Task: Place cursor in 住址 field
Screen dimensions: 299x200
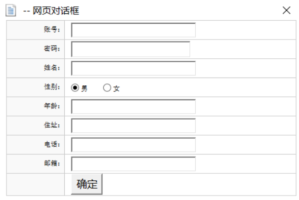Action: click(133, 125)
